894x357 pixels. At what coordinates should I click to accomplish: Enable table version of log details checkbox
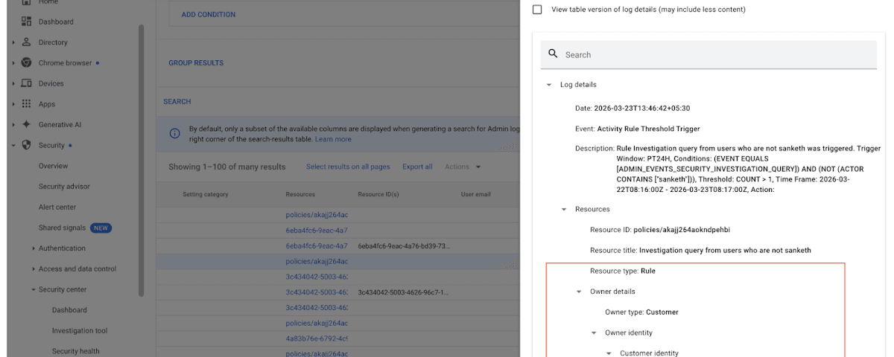(537, 10)
